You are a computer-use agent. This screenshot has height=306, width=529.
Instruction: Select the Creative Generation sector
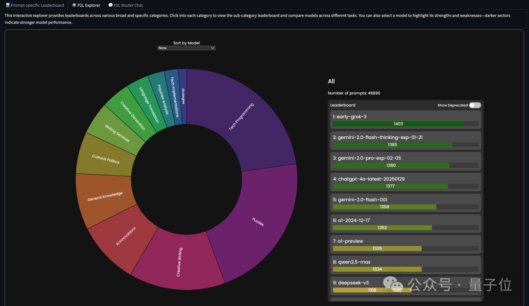[x=133, y=115]
